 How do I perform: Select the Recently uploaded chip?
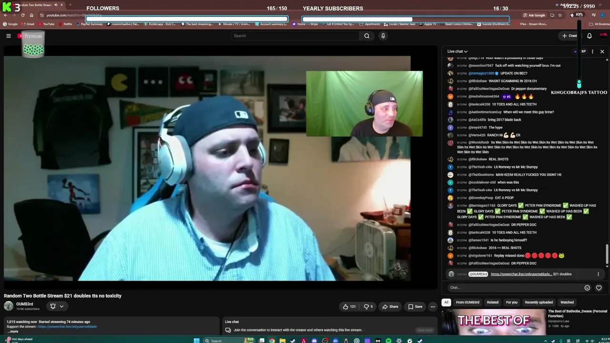point(539,303)
